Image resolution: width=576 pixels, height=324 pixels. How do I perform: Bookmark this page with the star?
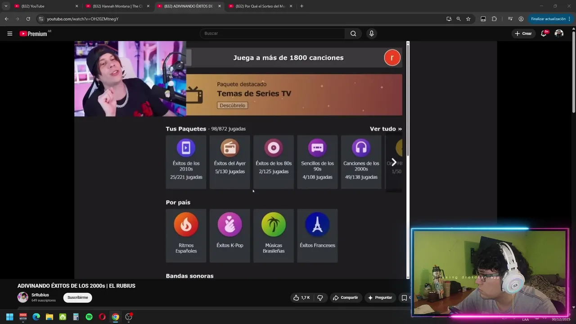click(468, 19)
